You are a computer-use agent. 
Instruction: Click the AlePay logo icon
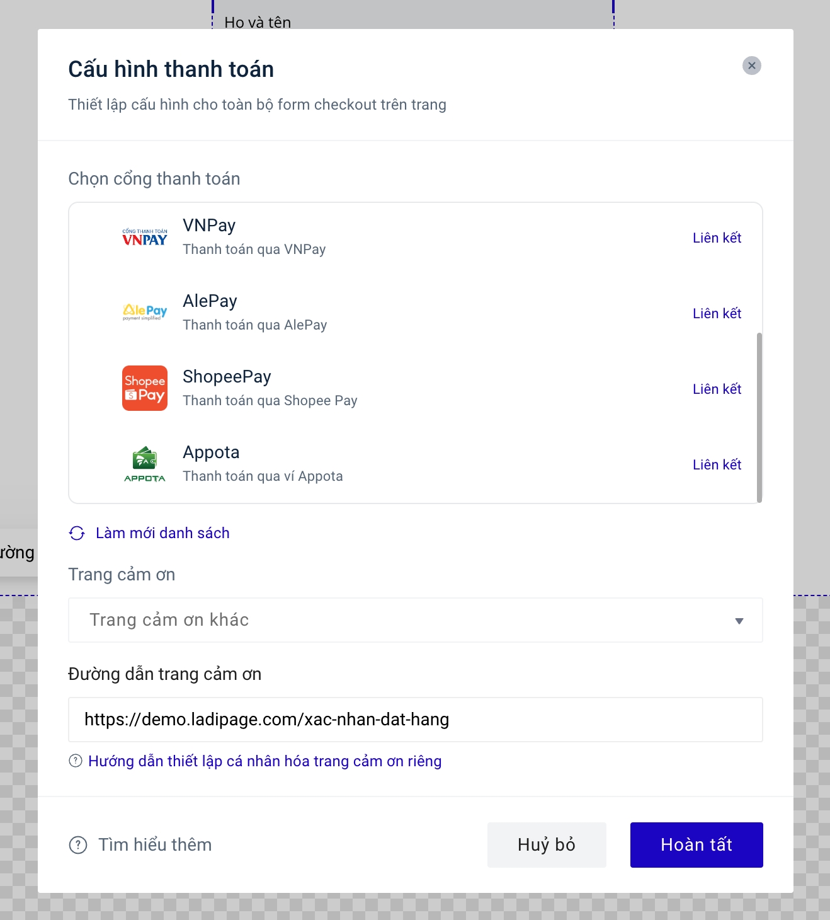(145, 312)
